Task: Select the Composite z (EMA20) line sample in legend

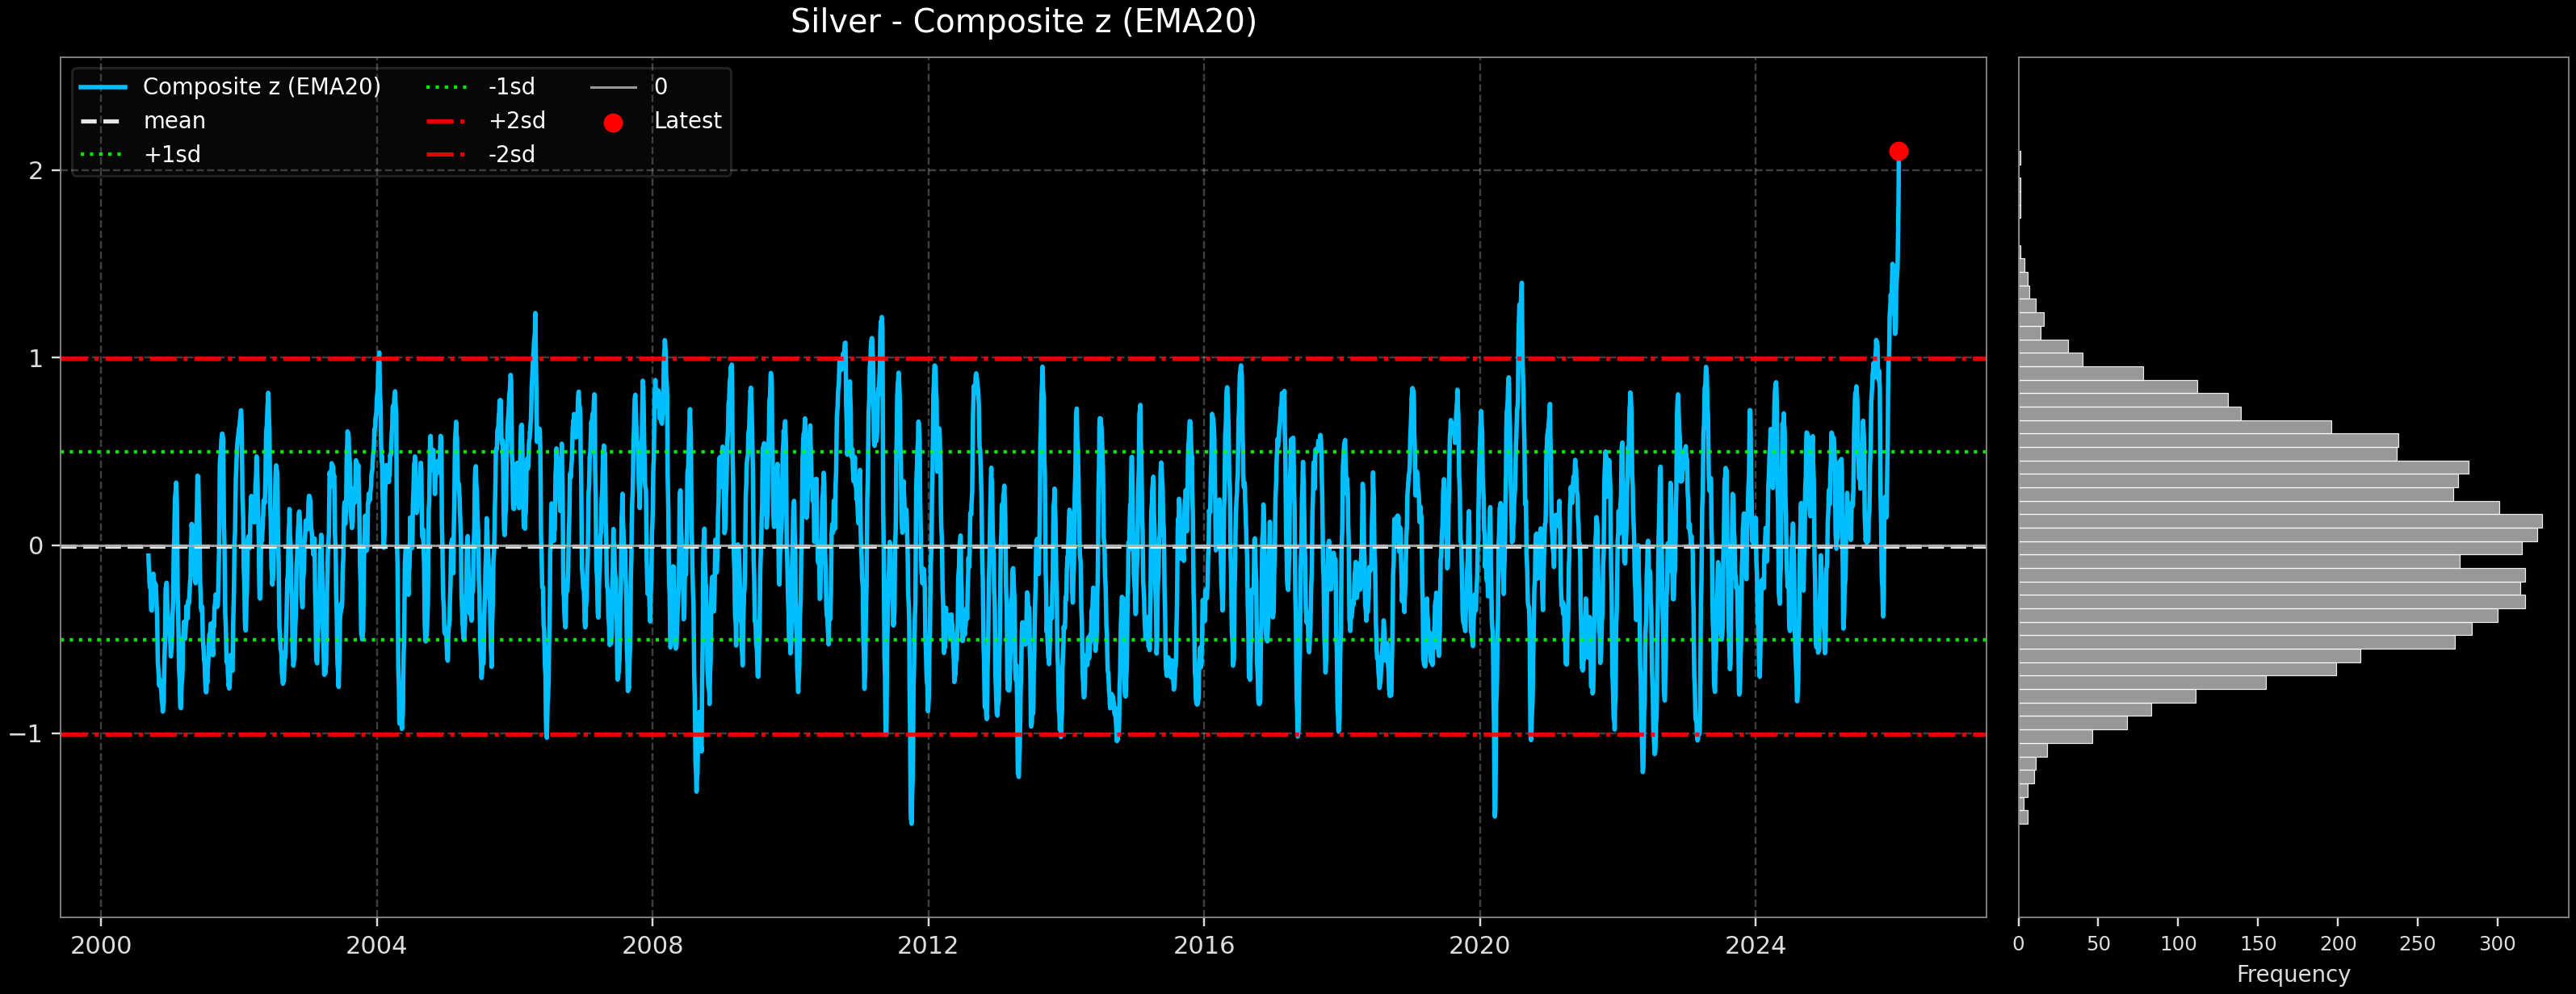Action: [105, 87]
